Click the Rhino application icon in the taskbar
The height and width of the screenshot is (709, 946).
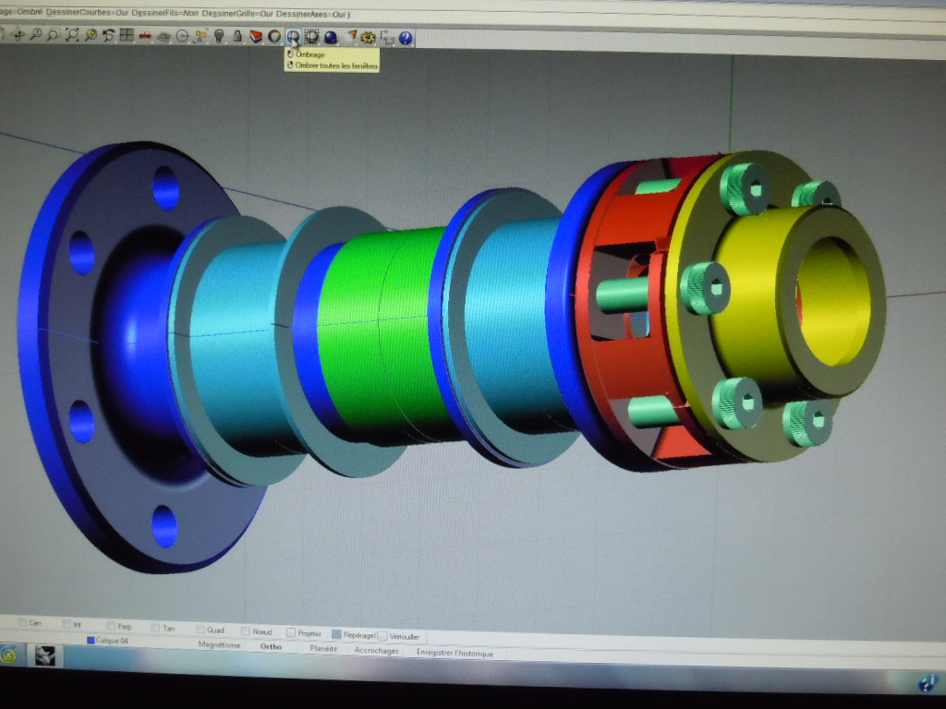44,655
